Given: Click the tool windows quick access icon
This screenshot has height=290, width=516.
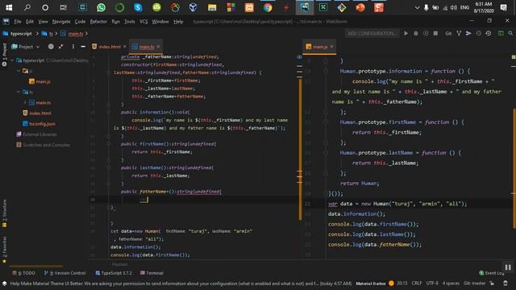Looking at the screenshot, I should click(4, 283).
